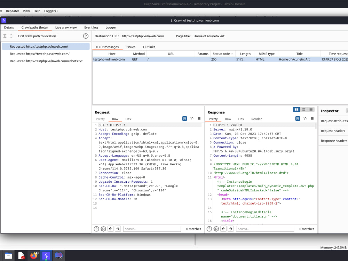Click the search settings gear under the Request panel
The image size is (348, 261).
[103, 229]
